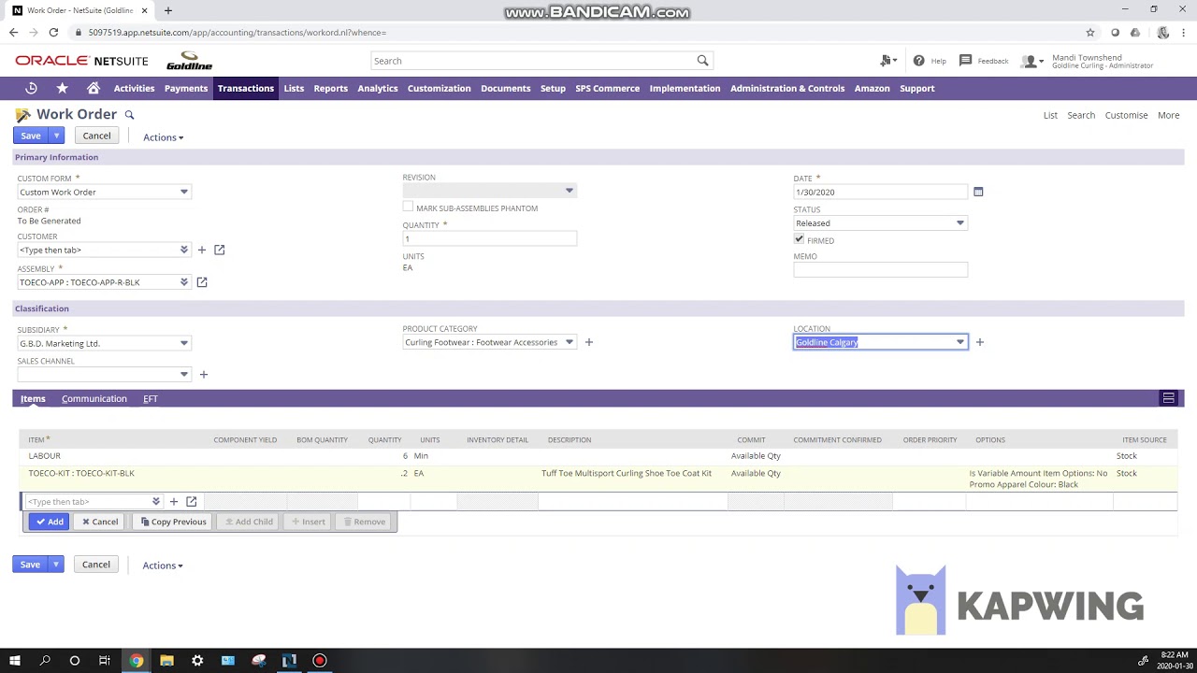Click the More link
The height and width of the screenshot is (673, 1197).
tap(1168, 115)
